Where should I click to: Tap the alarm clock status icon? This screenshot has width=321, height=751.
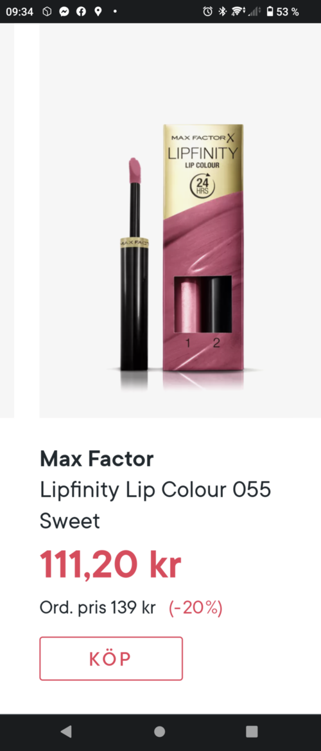point(207,12)
